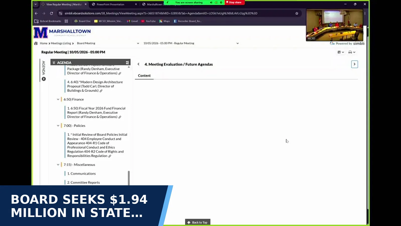401x226 pixels.
Task: Open the browser tab search dropdown
Action: (x=36, y=4)
